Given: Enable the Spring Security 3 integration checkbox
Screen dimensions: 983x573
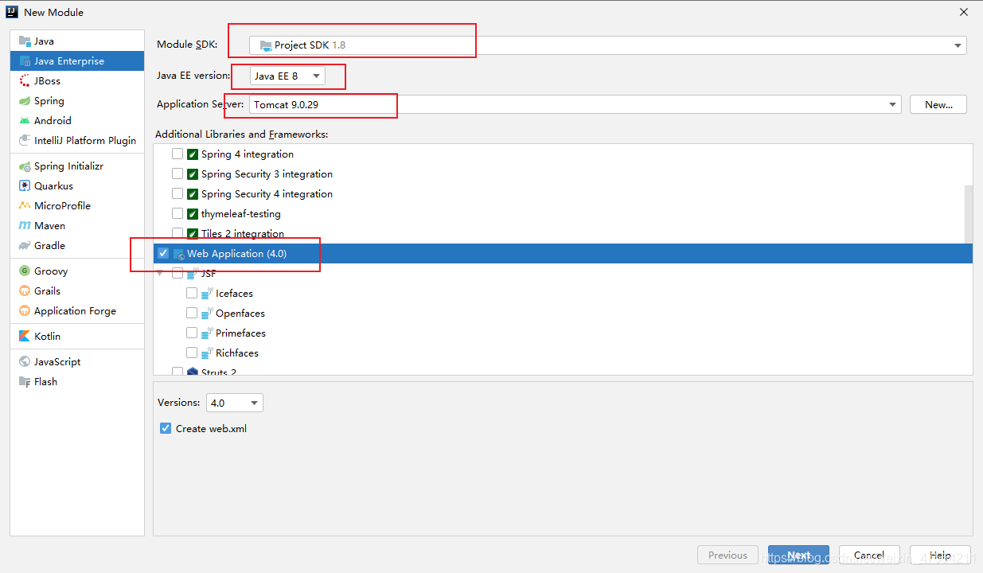Looking at the screenshot, I should pos(177,173).
